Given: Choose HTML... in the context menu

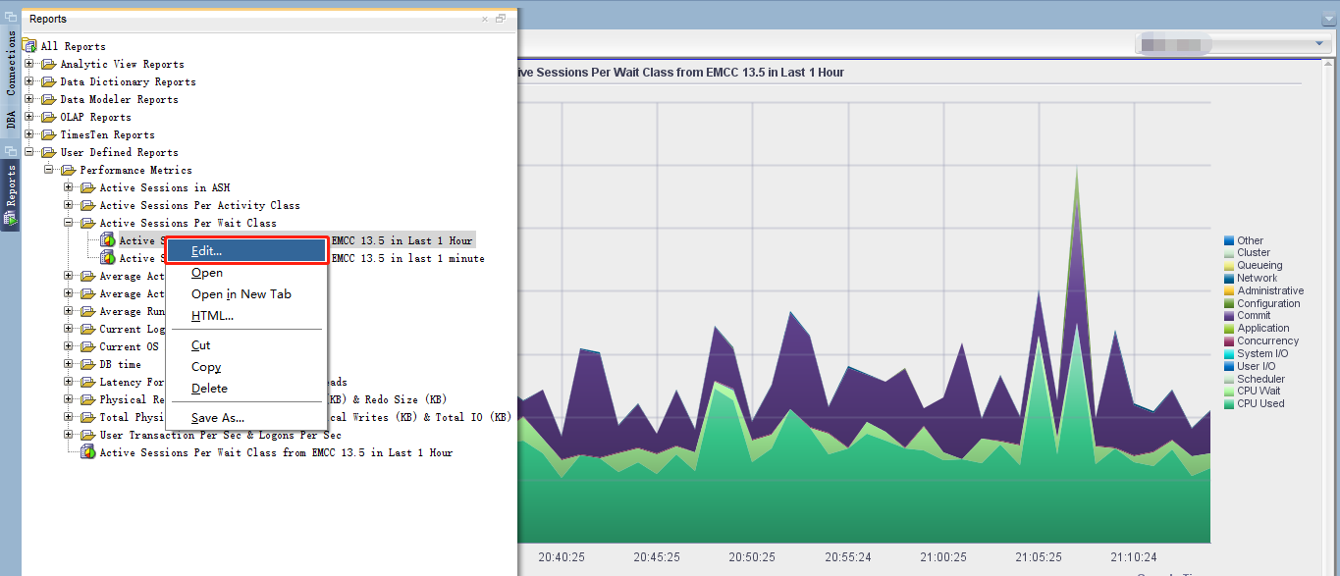Looking at the screenshot, I should coord(245,316).
